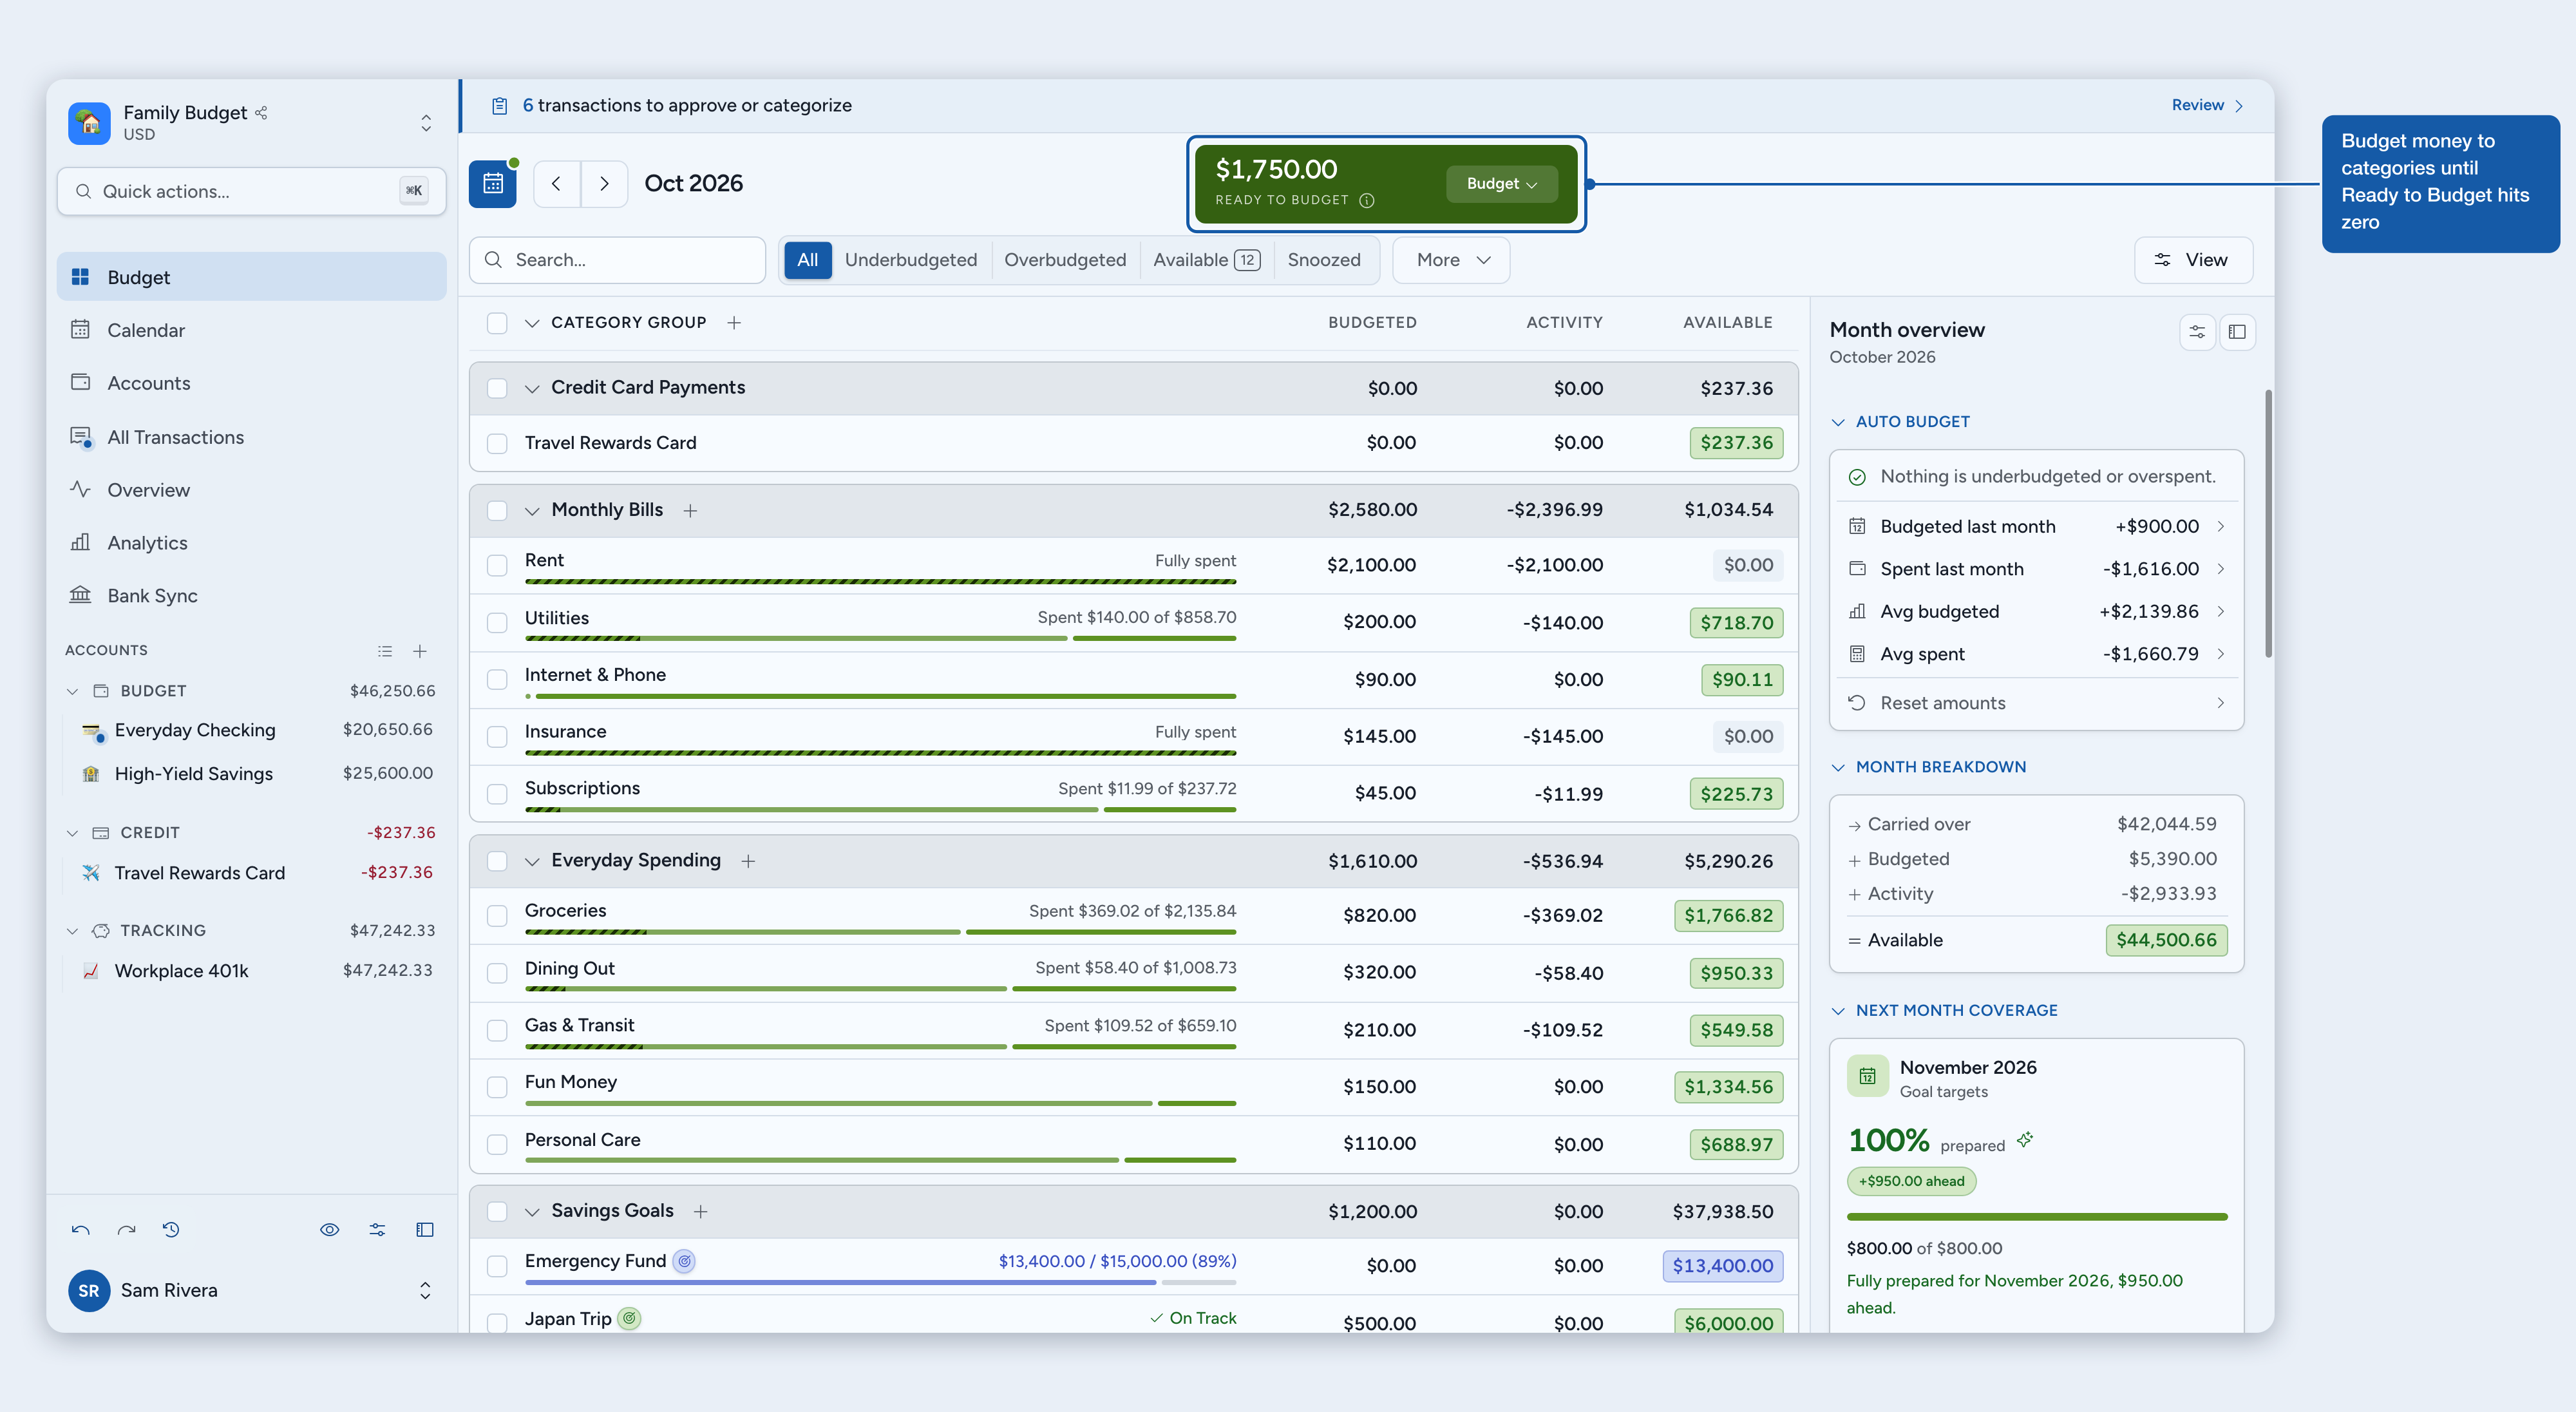
Task: Select the Underbudgeted filter tab
Action: (911, 260)
